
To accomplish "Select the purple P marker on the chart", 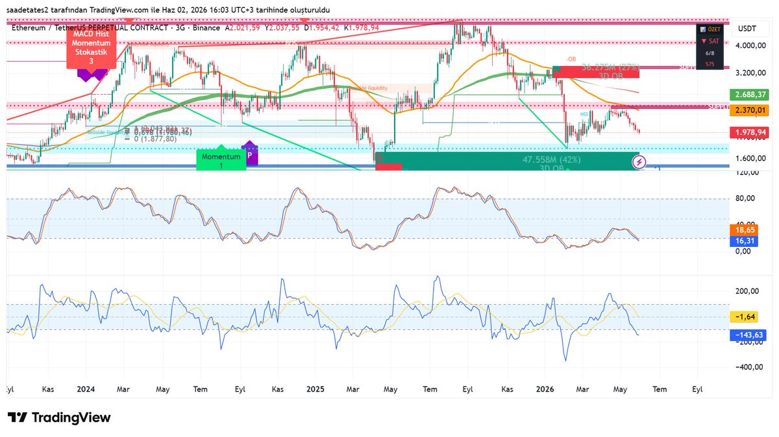I will point(249,155).
